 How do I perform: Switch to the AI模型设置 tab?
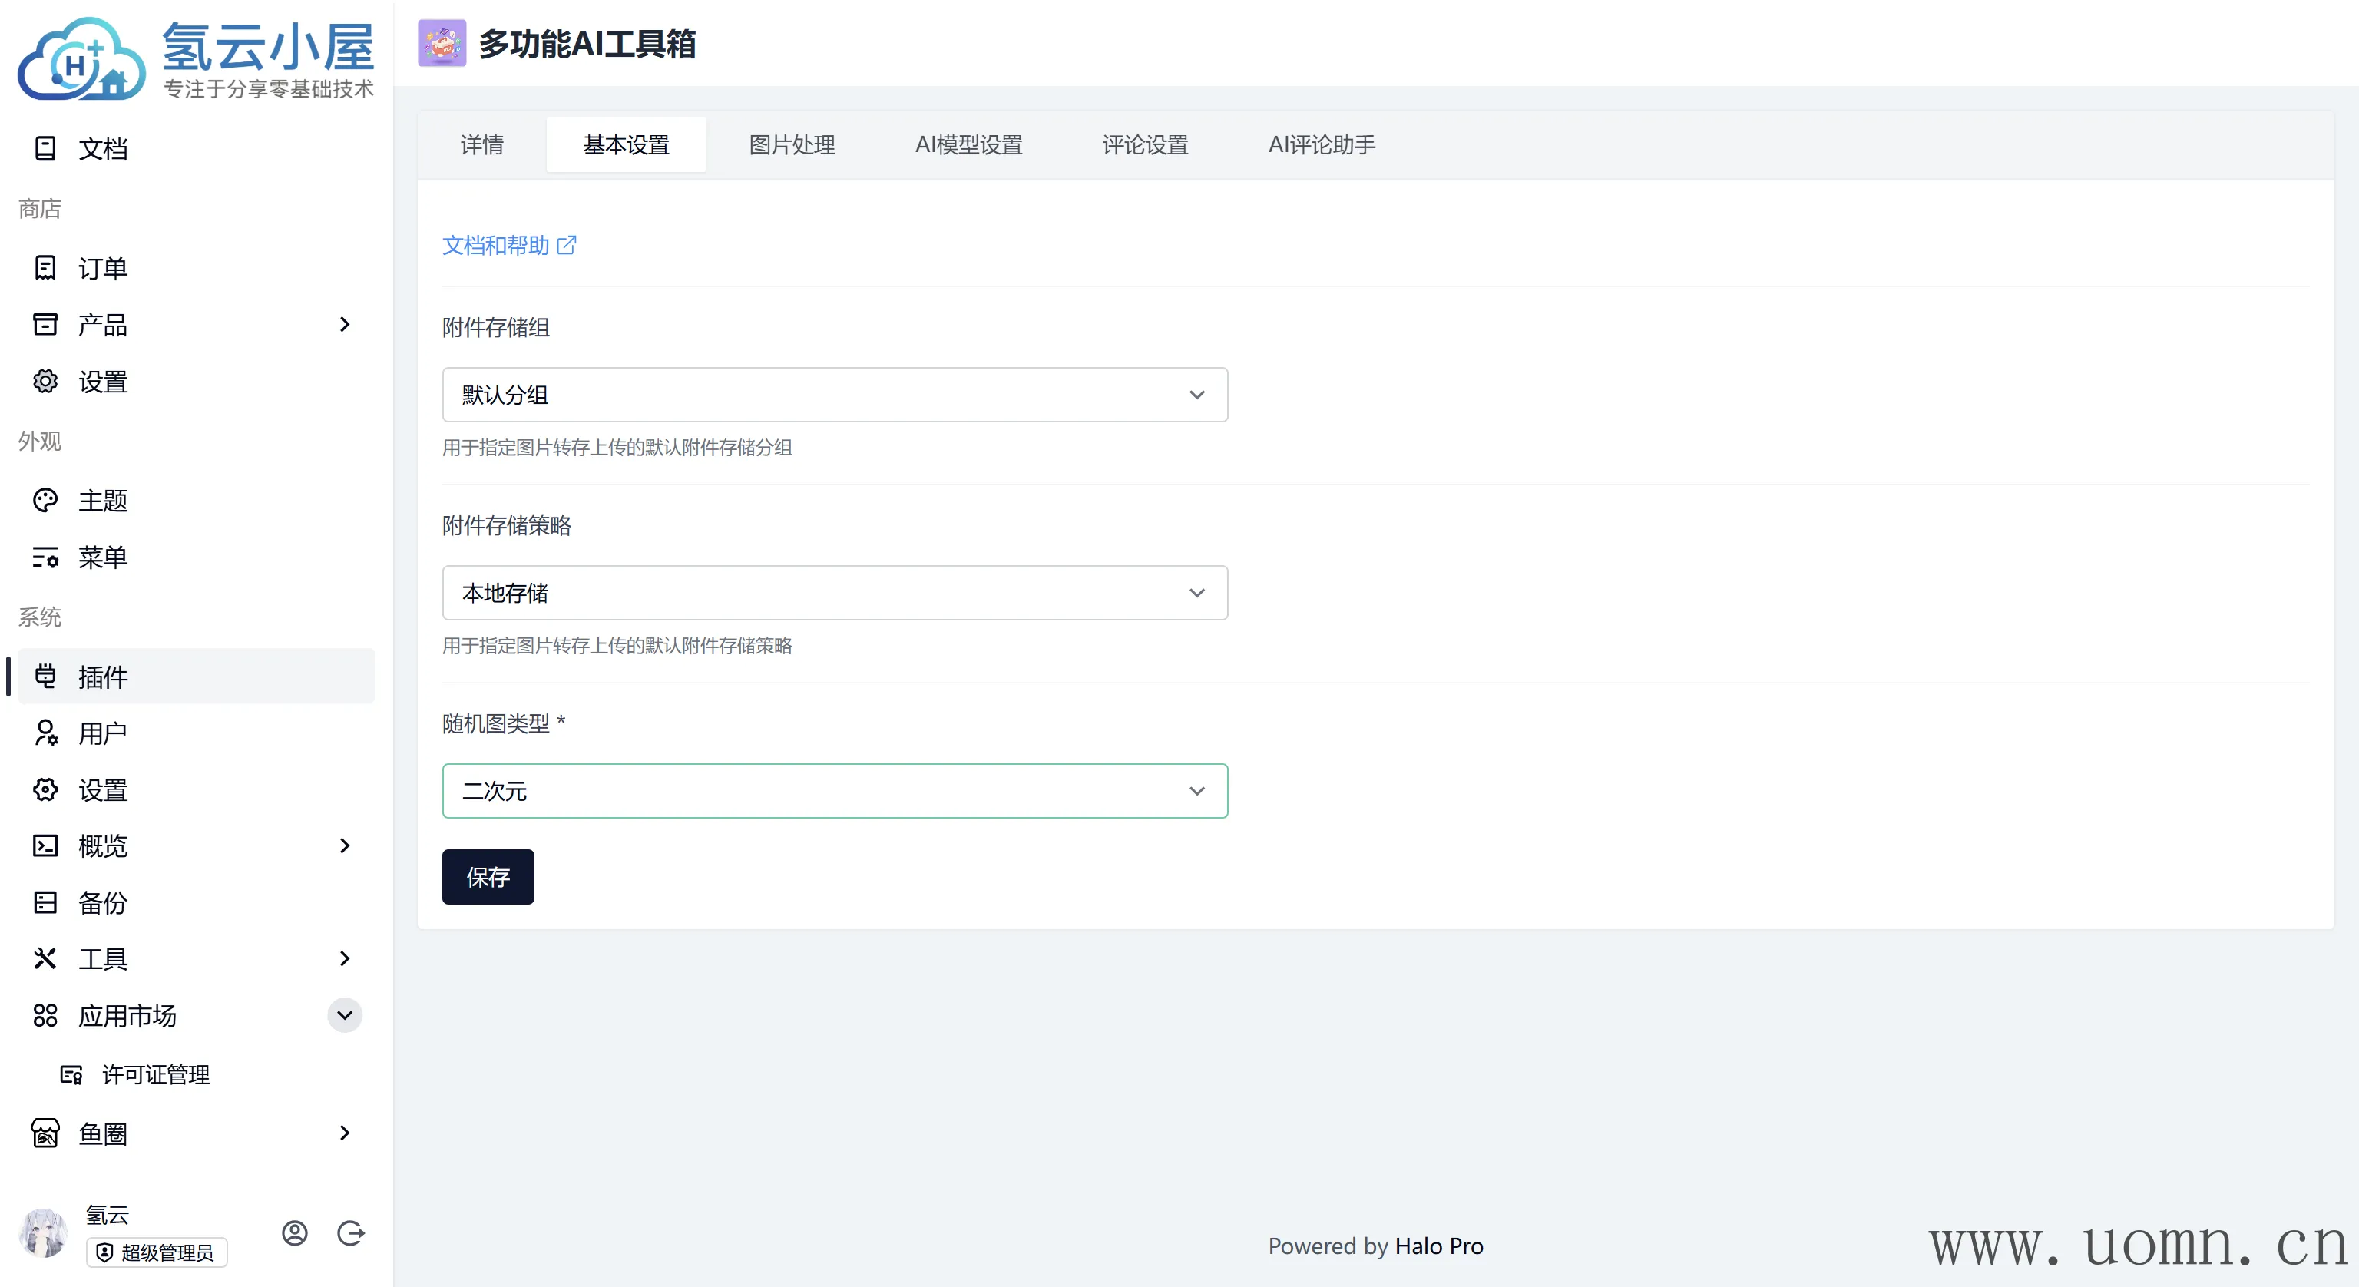(968, 144)
